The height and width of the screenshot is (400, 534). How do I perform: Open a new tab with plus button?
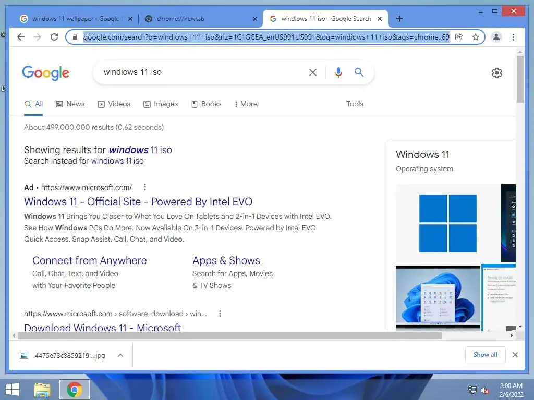point(399,19)
